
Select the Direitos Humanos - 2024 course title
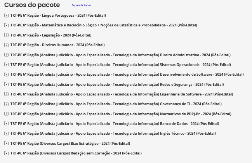[57, 45]
